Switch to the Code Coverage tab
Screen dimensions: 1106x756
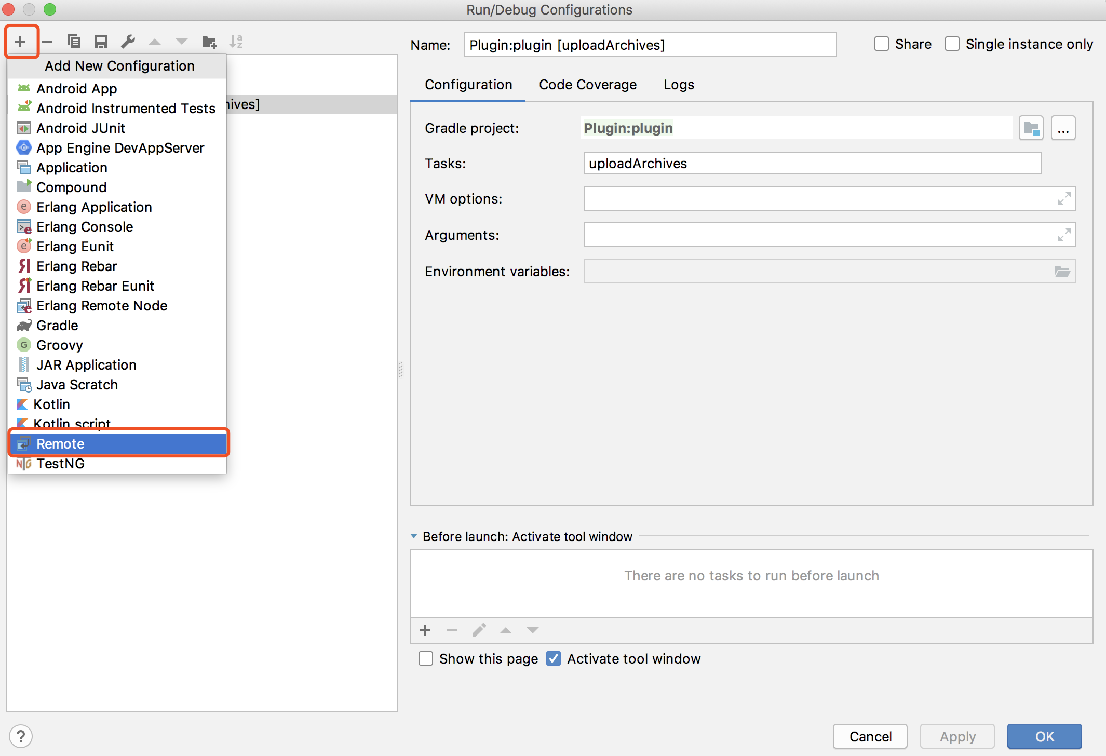click(587, 85)
